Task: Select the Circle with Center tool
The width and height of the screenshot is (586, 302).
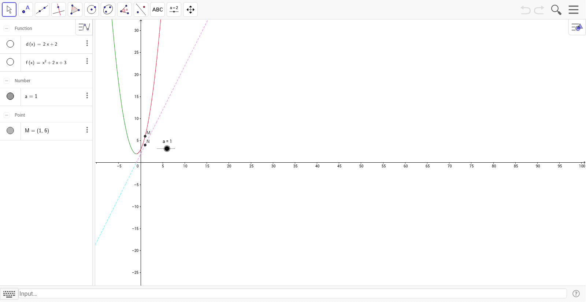Action: pyautogui.click(x=92, y=10)
